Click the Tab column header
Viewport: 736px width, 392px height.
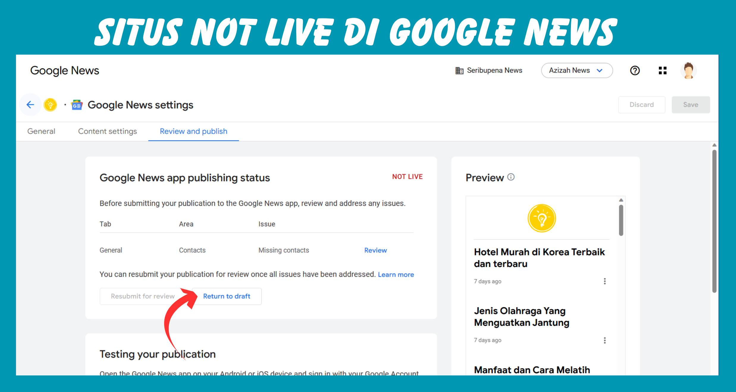click(105, 224)
